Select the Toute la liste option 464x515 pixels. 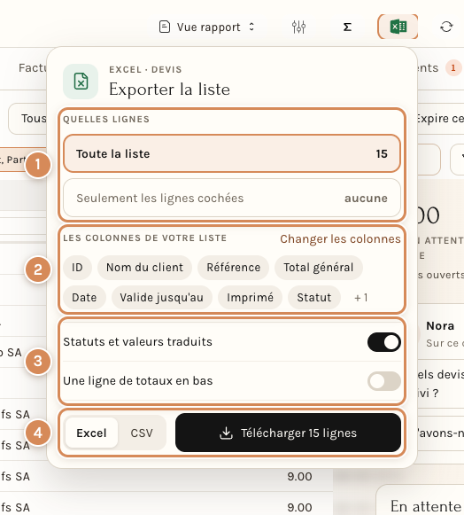232,153
